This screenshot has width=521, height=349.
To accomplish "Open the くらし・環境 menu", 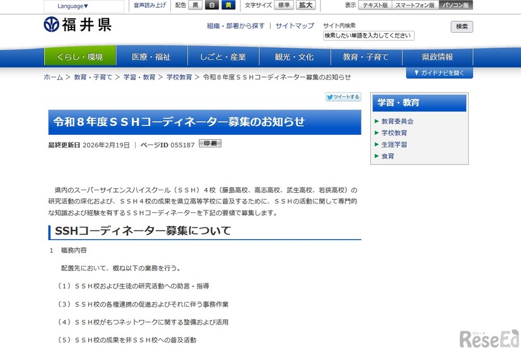I will click(79, 57).
